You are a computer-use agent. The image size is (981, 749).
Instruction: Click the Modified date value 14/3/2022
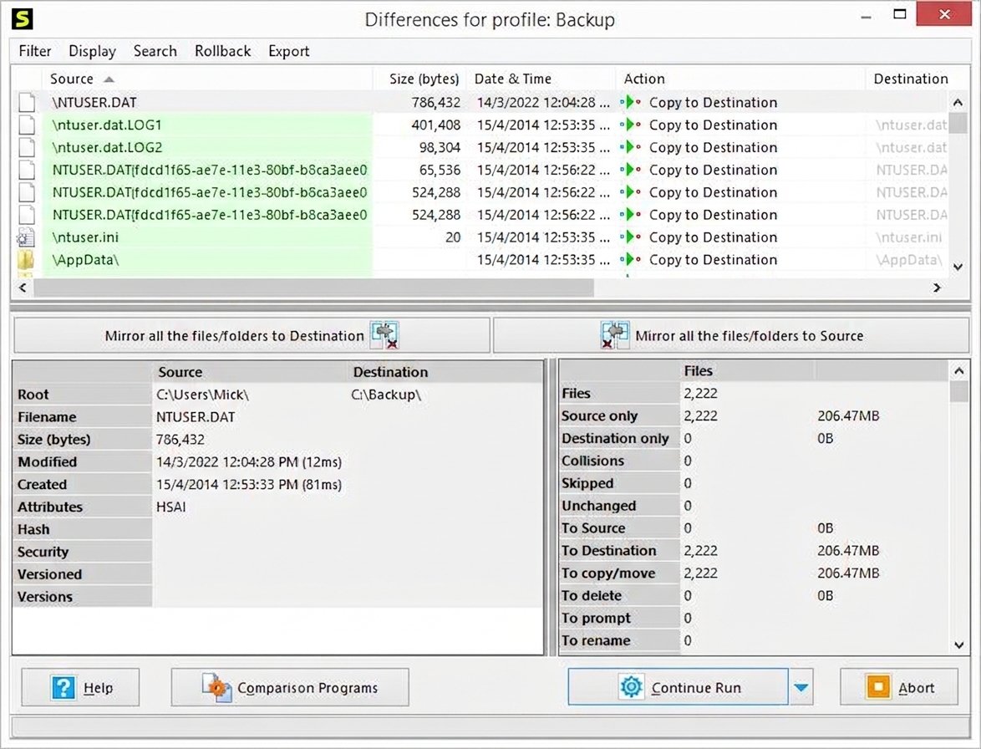[248, 461]
